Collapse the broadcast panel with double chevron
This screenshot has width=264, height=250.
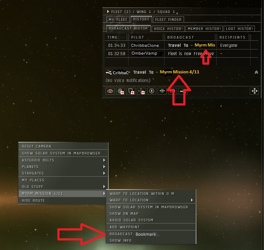click(x=256, y=72)
